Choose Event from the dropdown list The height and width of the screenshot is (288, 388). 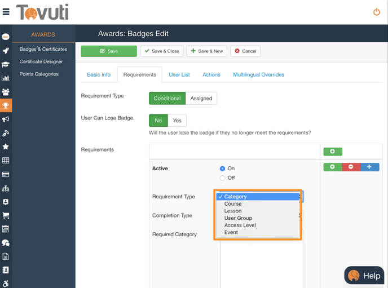[231, 232]
